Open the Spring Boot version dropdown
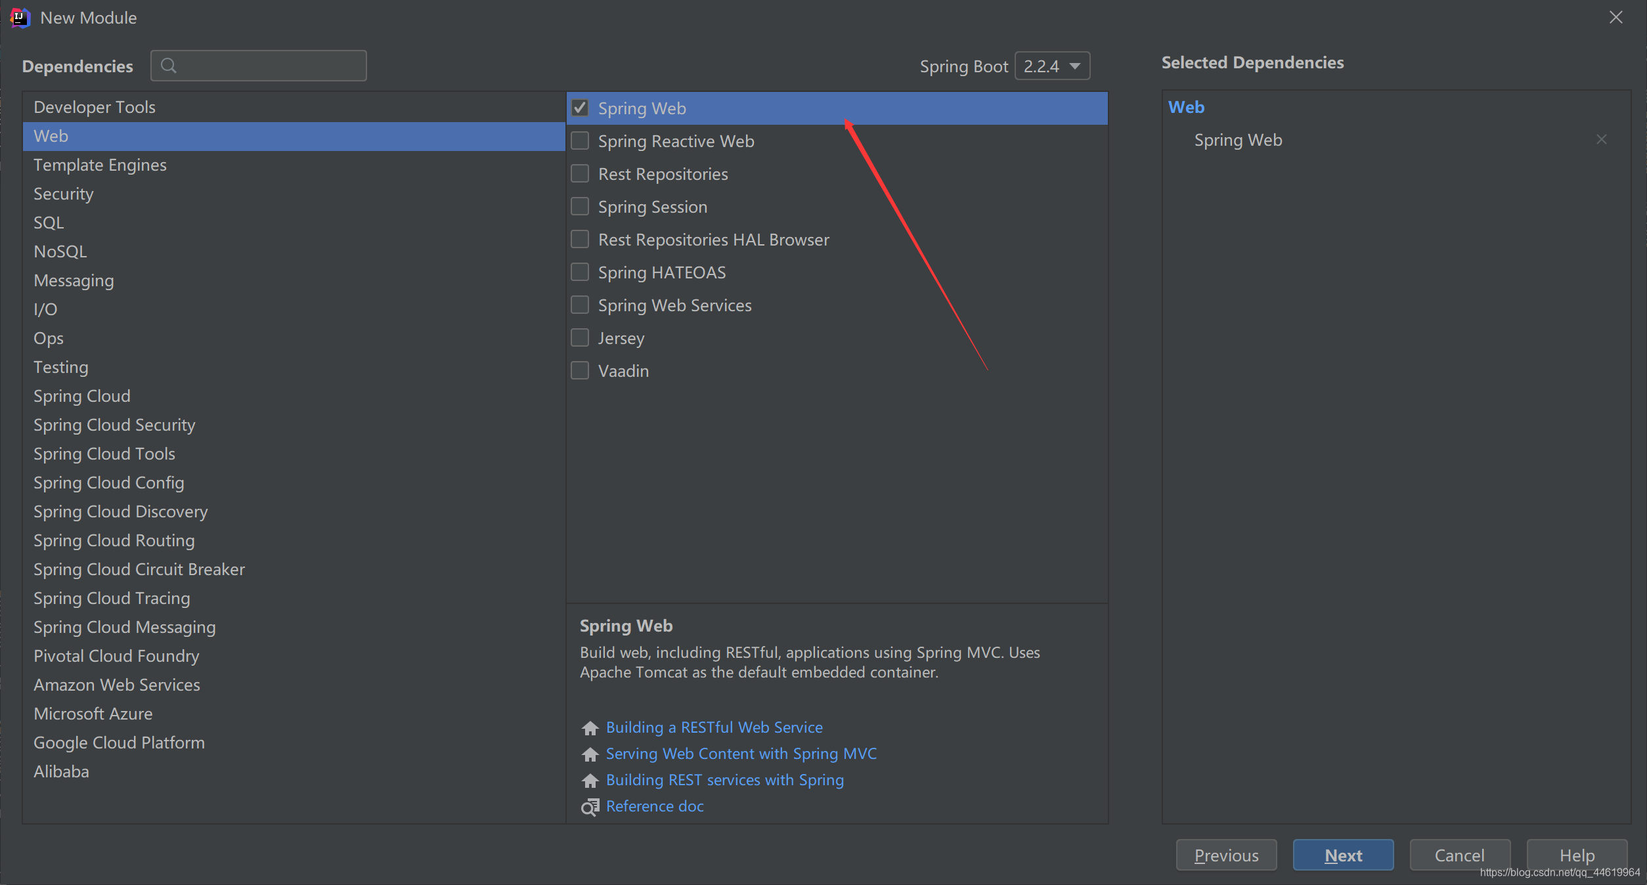The height and width of the screenshot is (885, 1647). pos(1052,66)
